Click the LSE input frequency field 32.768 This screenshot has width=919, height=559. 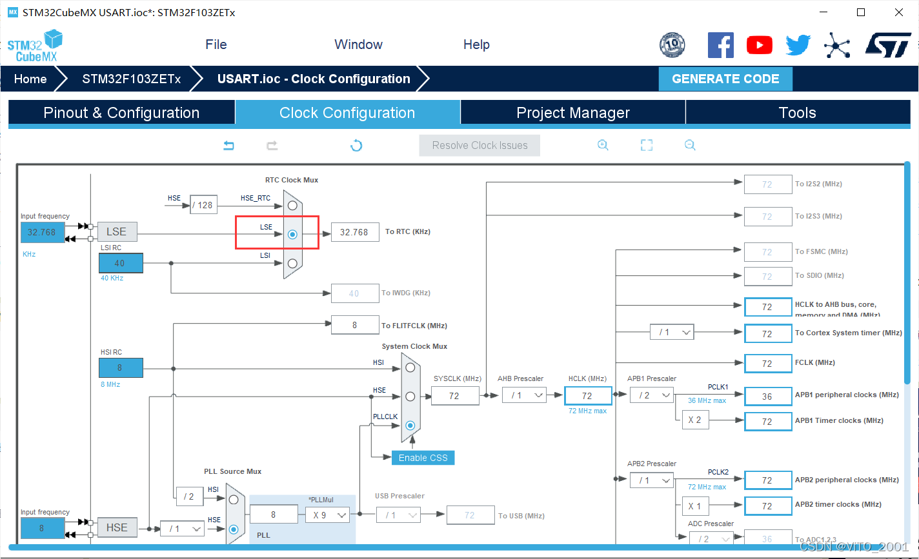(x=43, y=233)
